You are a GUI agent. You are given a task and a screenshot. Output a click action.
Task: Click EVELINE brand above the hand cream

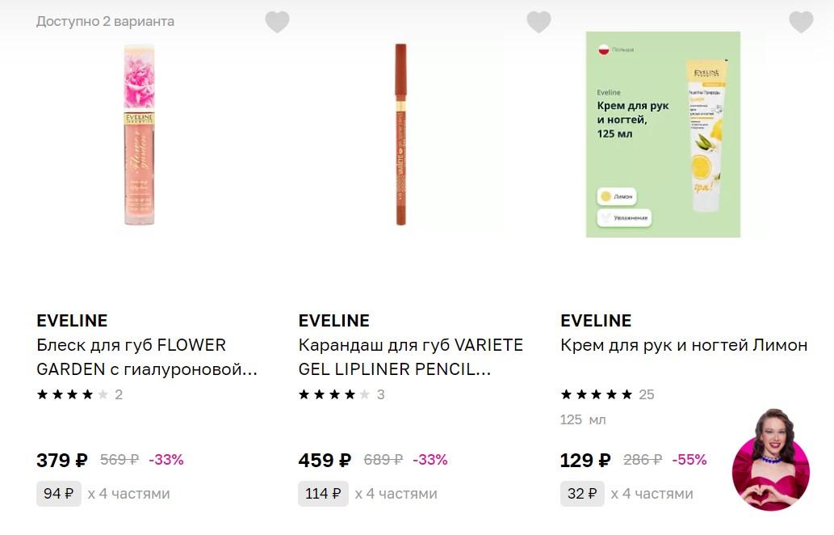[x=596, y=320]
